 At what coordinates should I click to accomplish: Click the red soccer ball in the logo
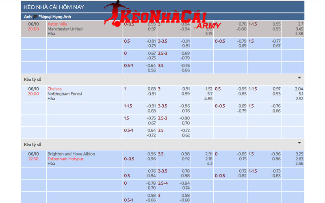point(116,24)
